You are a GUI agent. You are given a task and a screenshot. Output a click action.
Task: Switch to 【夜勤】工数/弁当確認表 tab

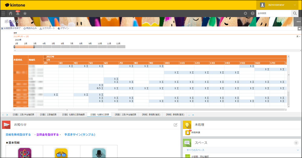point(125,115)
